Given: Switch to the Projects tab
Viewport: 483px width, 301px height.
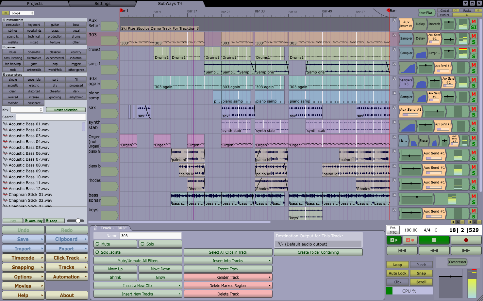Looking at the screenshot, I should point(35,4).
